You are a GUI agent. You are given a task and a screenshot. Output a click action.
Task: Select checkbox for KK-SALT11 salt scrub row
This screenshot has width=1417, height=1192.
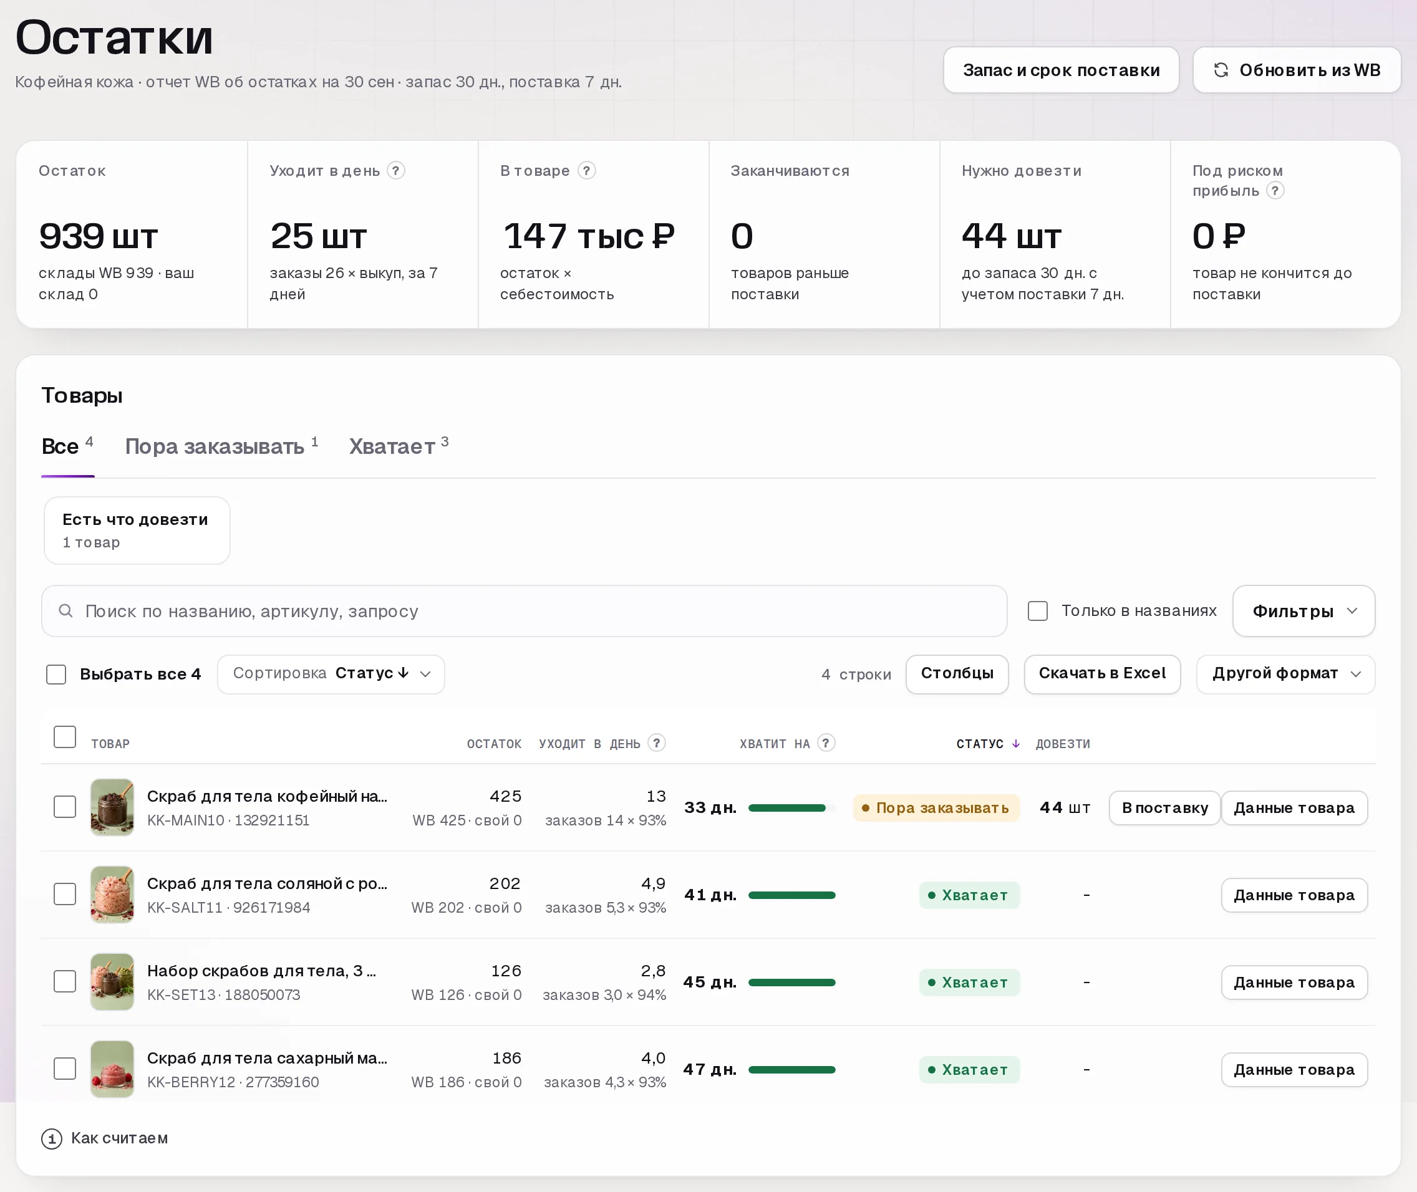(65, 894)
